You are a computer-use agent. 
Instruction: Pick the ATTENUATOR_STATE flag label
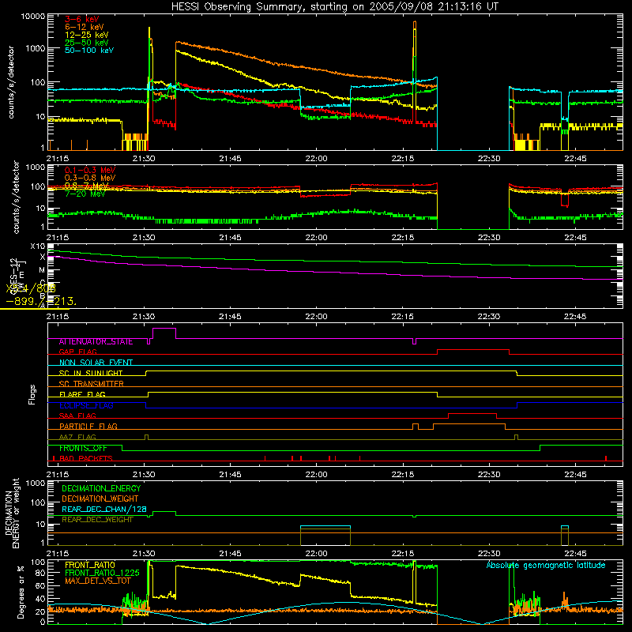click(x=96, y=341)
